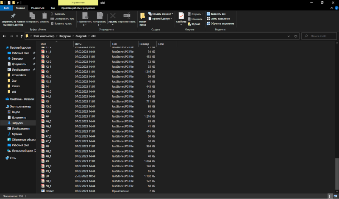
Task: Refresh the folder view
Action: [x=296, y=36]
